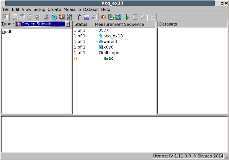This screenshot has height=160, width=229.
Task: Open the Help menu
Action: pyautogui.click(x=106, y=10)
